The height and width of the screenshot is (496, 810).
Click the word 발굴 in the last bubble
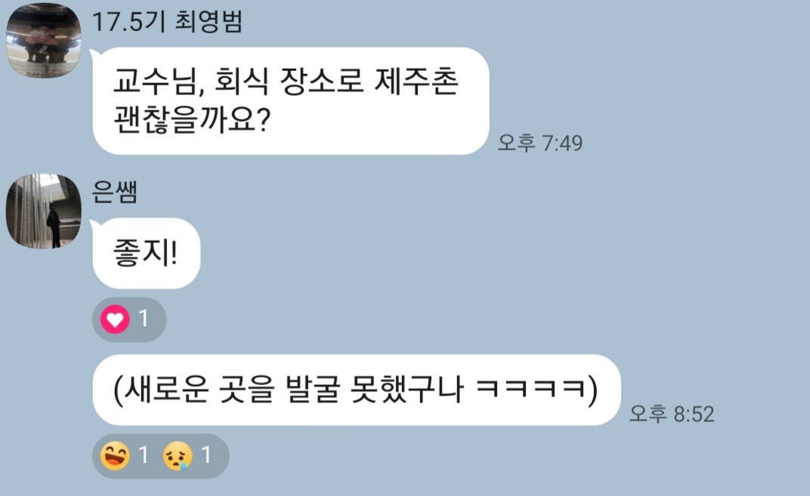pos(313,389)
